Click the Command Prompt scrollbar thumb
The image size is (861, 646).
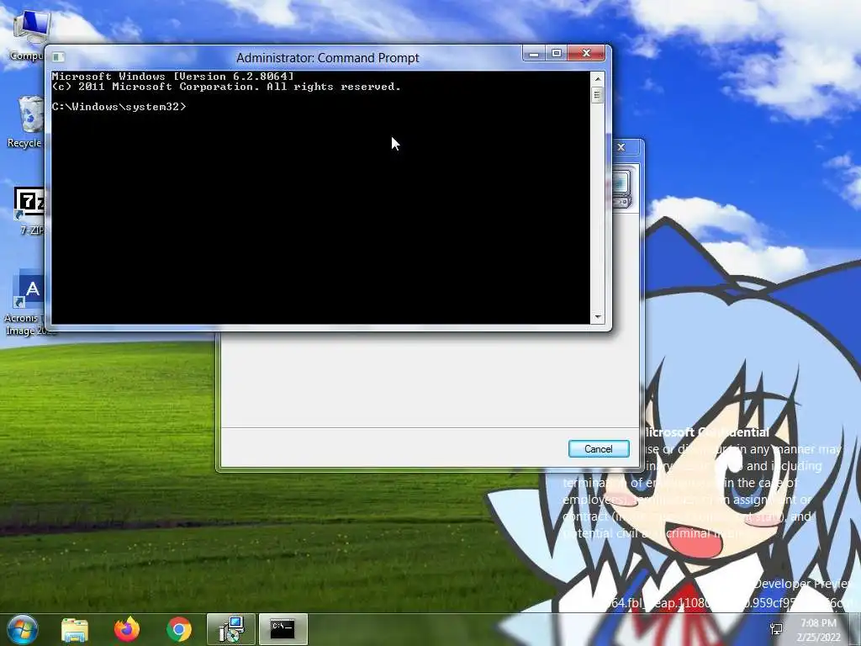(x=598, y=95)
